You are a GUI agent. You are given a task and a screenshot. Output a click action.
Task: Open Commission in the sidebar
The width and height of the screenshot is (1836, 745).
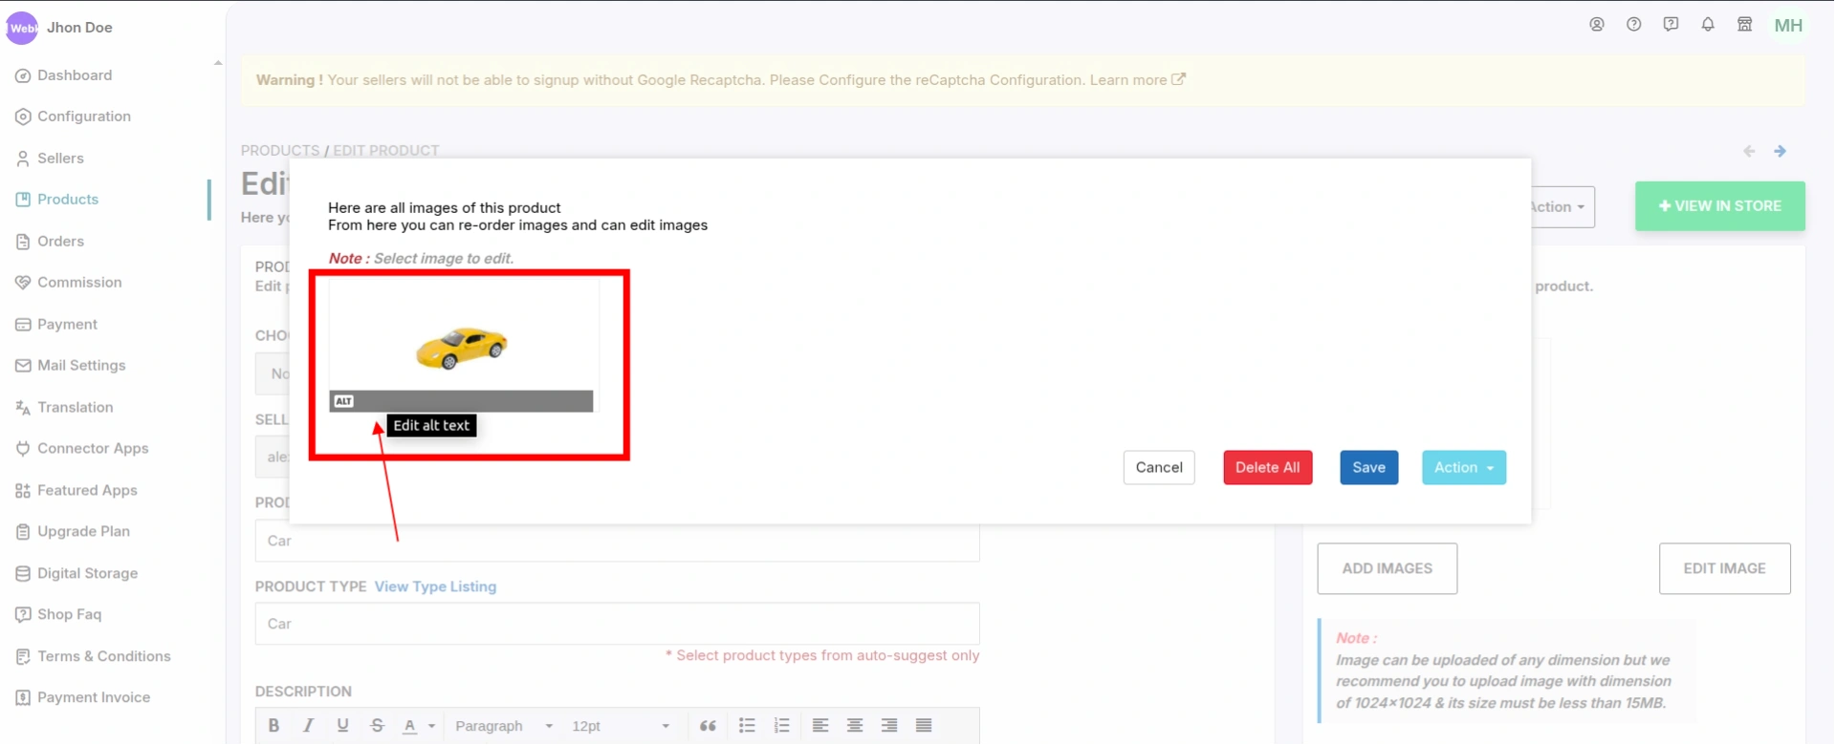coord(69,283)
